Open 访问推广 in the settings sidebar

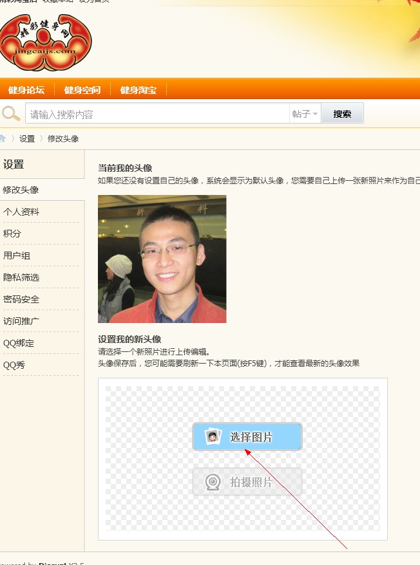click(x=21, y=321)
